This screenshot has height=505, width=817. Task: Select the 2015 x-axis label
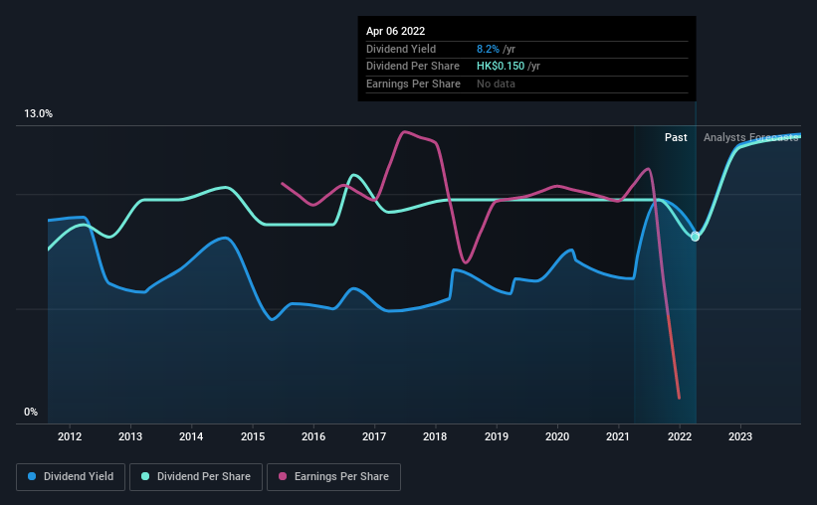click(253, 436)
